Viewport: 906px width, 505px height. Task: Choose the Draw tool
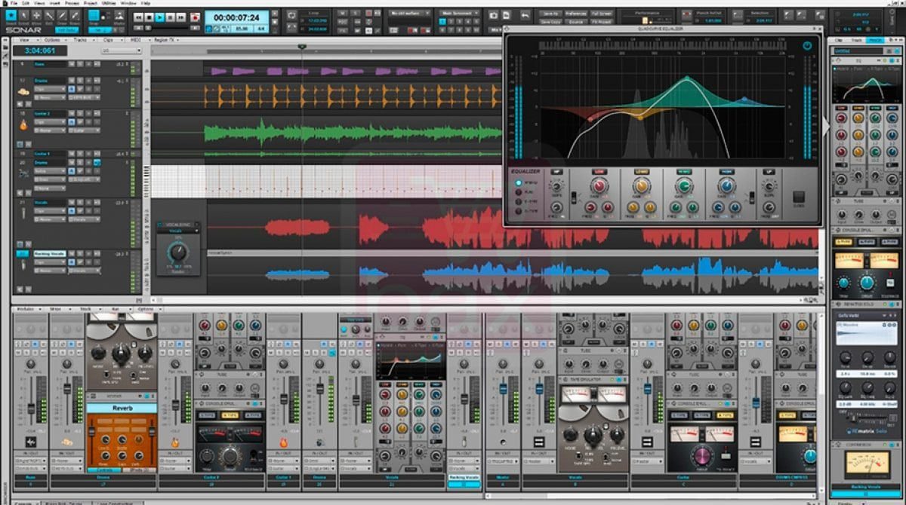tap(62, 15)
